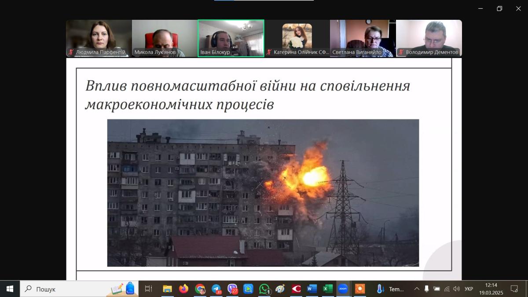
Task: Open File Explorer from taskbar
Action: point(167,289)
